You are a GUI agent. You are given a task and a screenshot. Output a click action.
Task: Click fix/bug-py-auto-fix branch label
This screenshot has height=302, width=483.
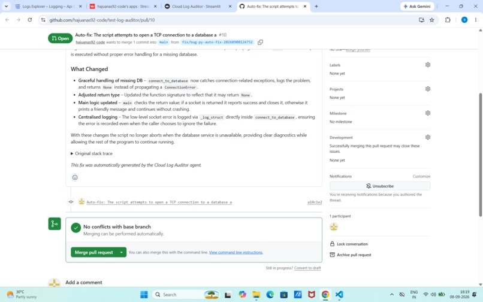coord(217,42)
